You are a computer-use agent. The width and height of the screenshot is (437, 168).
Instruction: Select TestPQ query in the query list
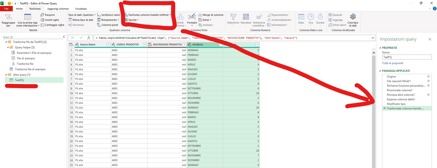click(x=34, y=80)
